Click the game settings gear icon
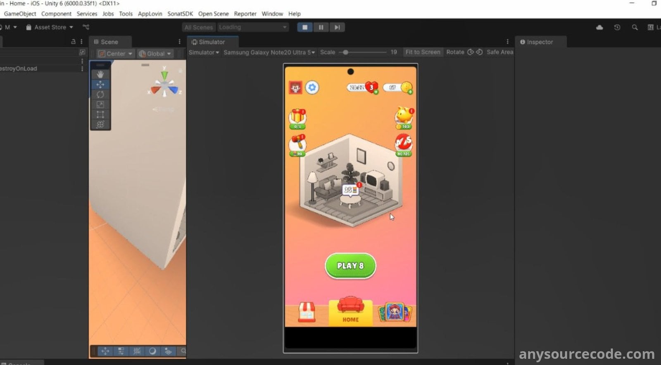This screenshot has height=365, width=661. click(312, 87)
